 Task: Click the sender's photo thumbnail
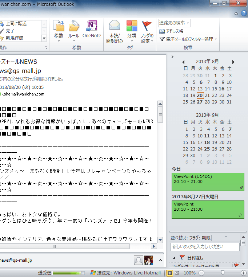[x=149, y=260]
